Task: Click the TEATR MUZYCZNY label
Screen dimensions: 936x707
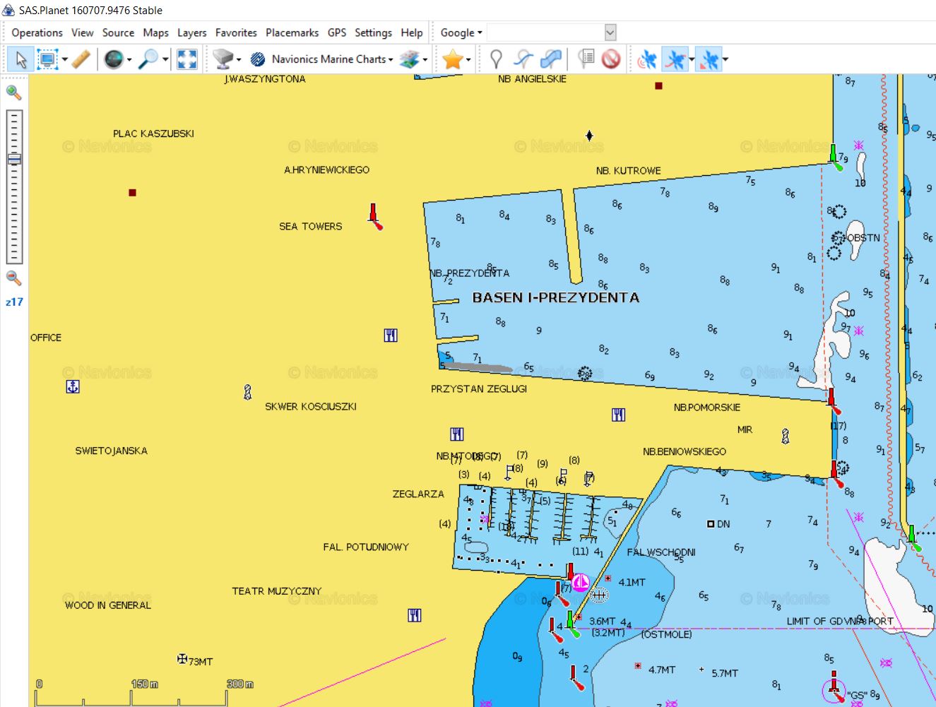Action: (276, 591)
